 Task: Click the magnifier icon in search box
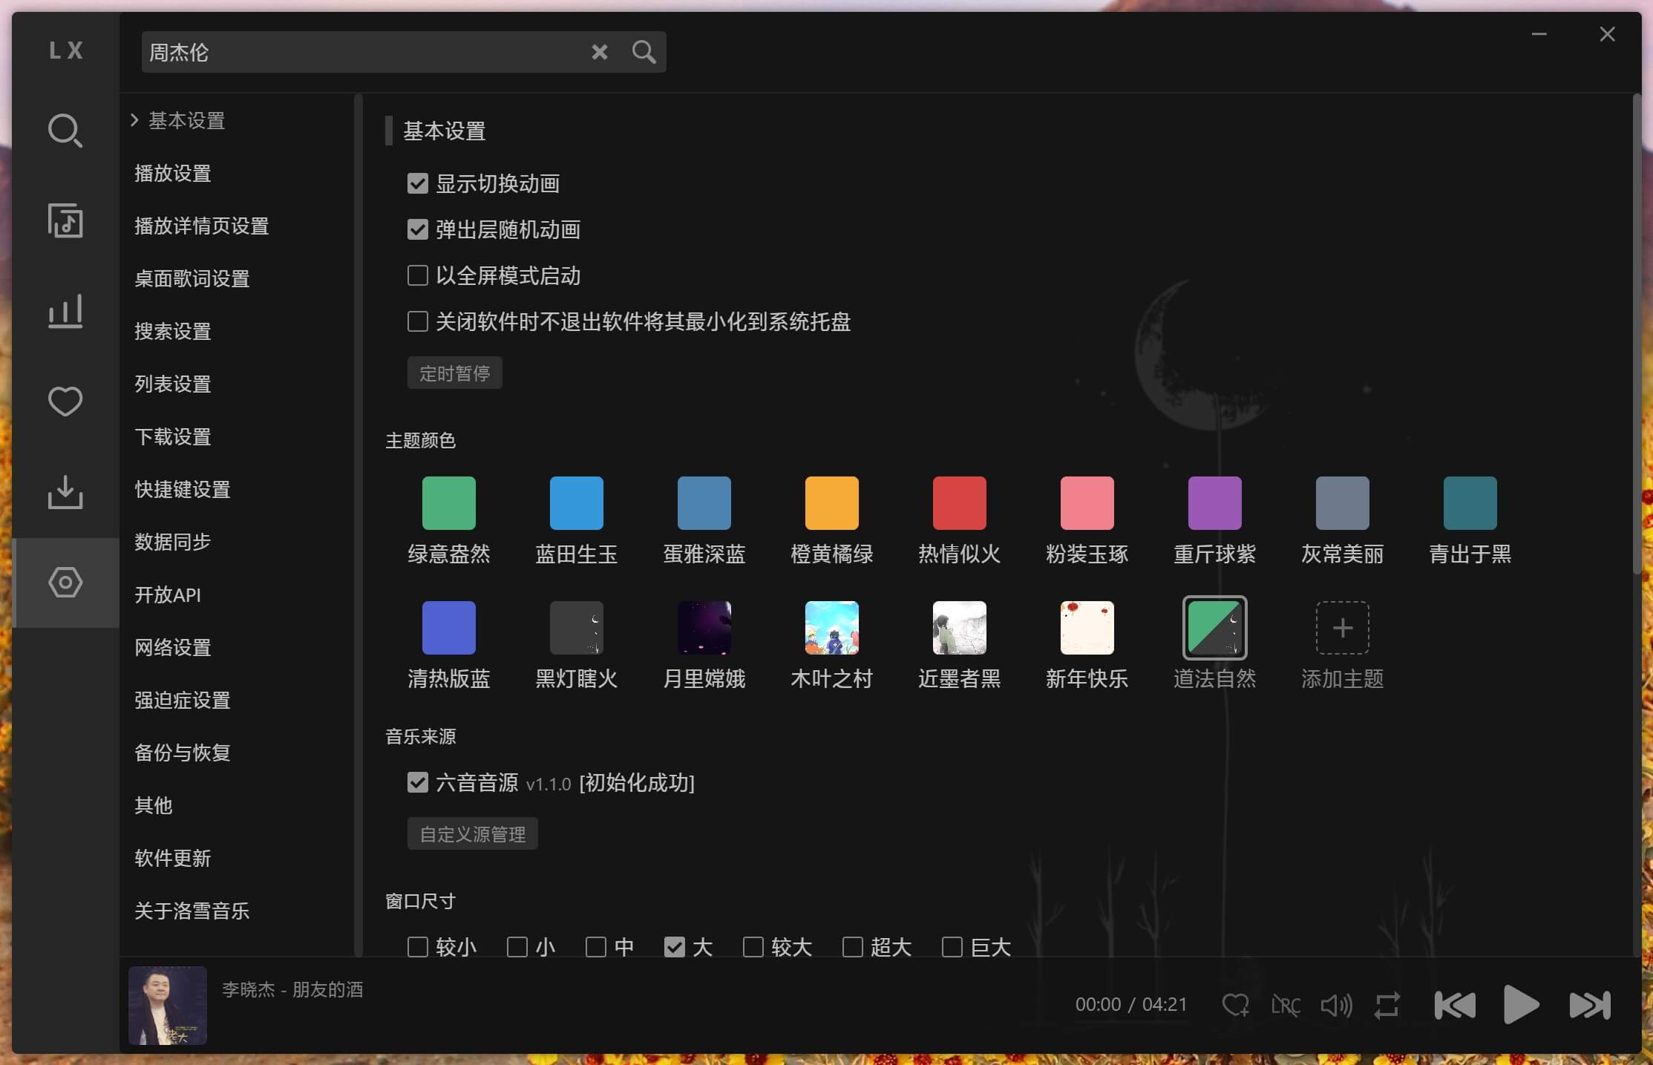coord(644,52)
